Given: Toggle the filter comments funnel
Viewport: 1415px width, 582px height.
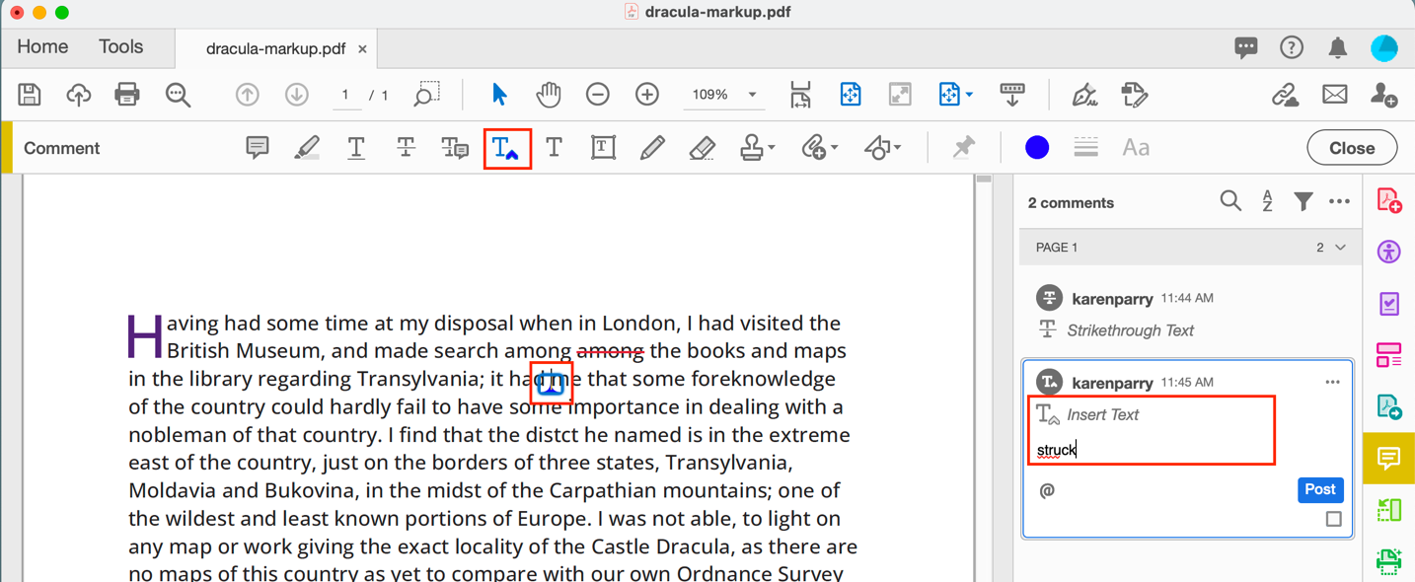Looking at the screenshot, I should 1303,202.
